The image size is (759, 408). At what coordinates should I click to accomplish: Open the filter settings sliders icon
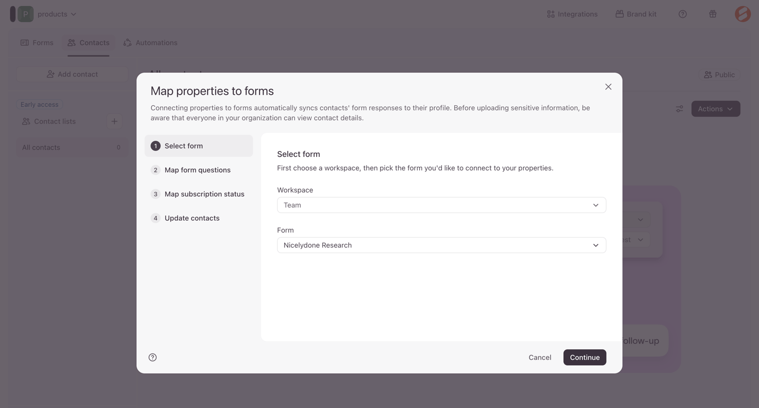click(x=679, y=109)
